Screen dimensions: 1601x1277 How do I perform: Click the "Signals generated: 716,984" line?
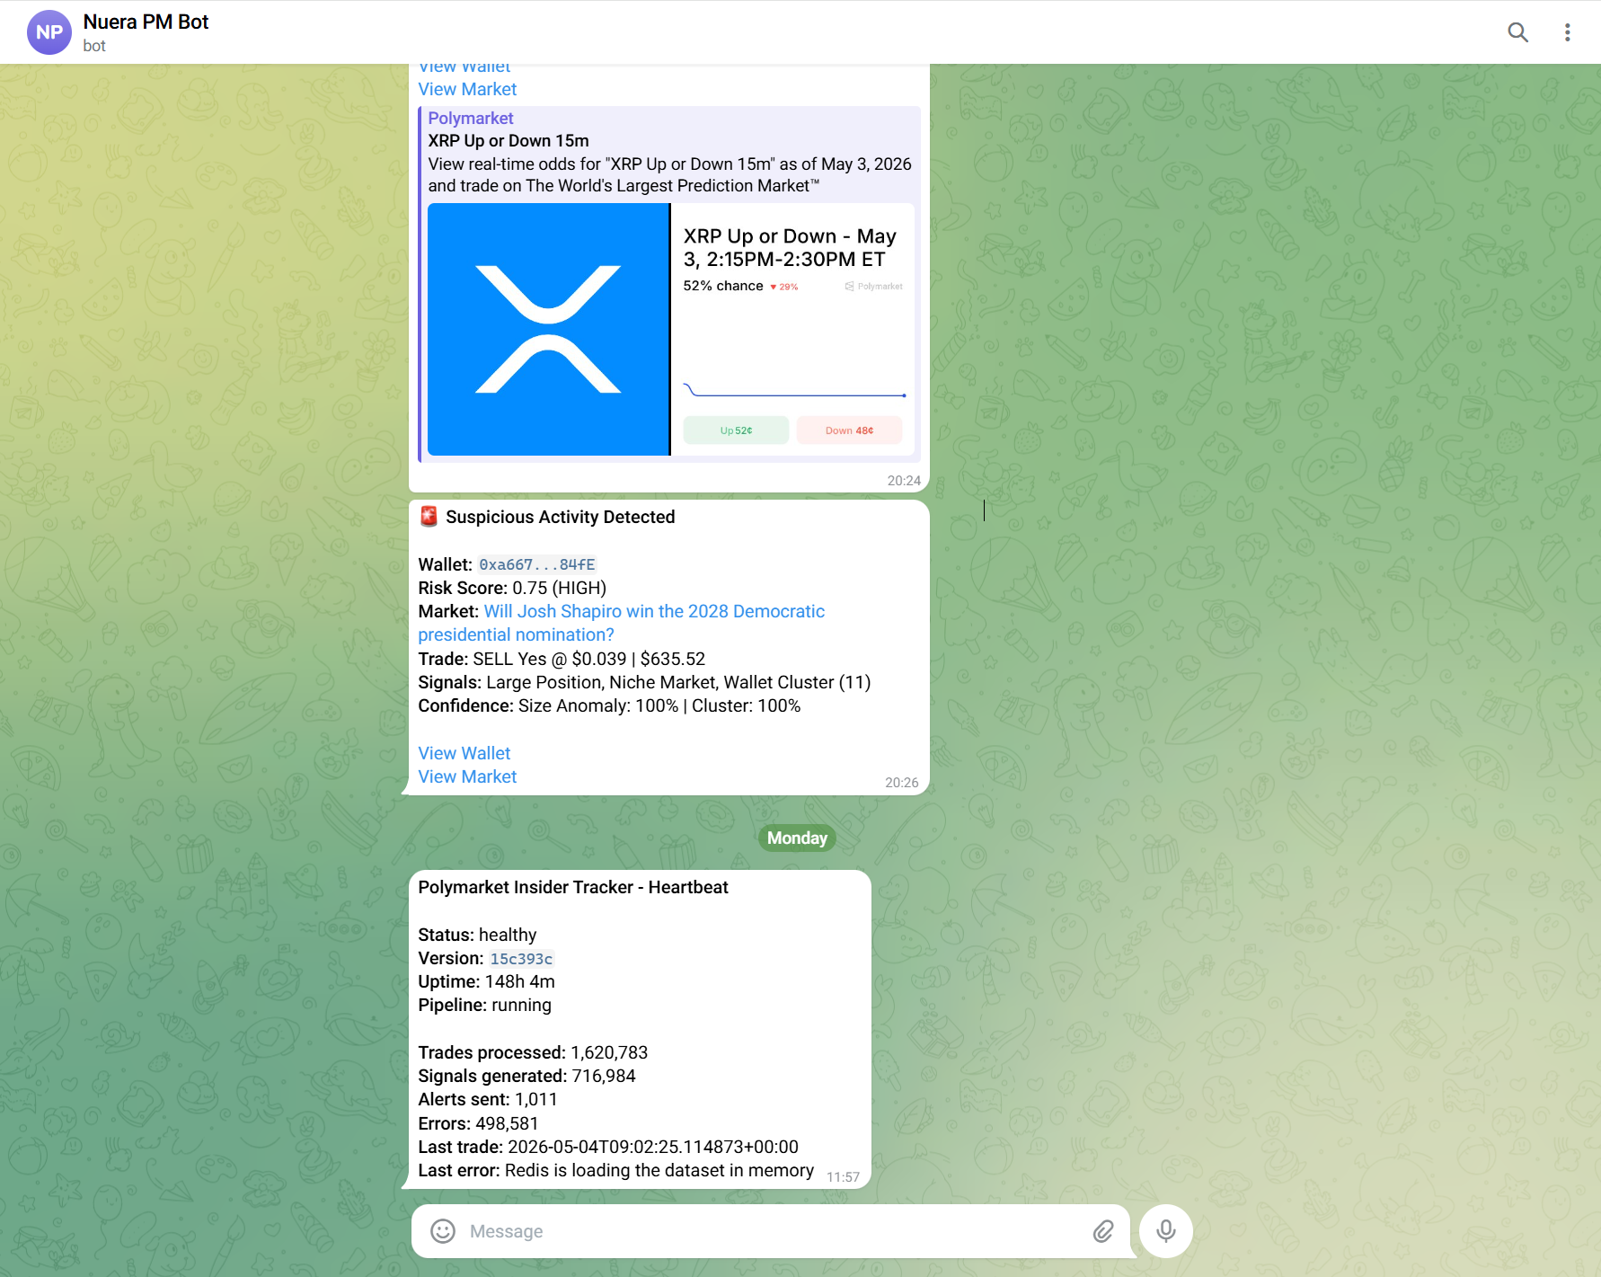(526, 1076)
